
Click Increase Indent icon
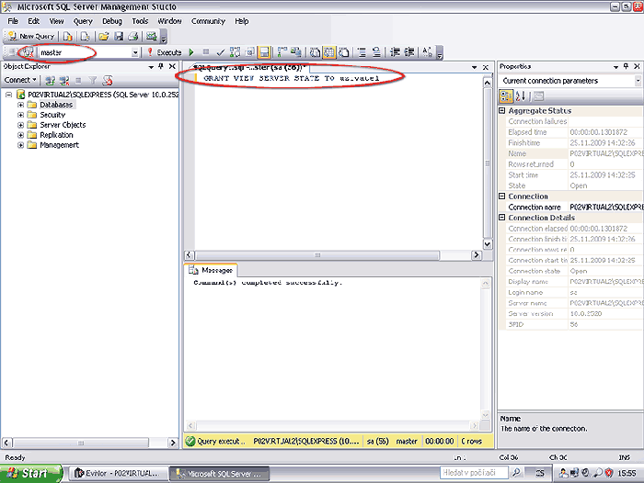tap(409, 52)
